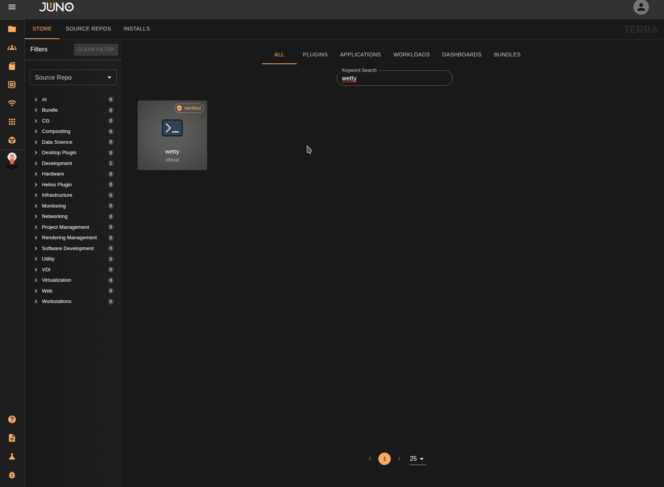Open the user profile avatar top right
664x487 pixels.
(641, 7)
